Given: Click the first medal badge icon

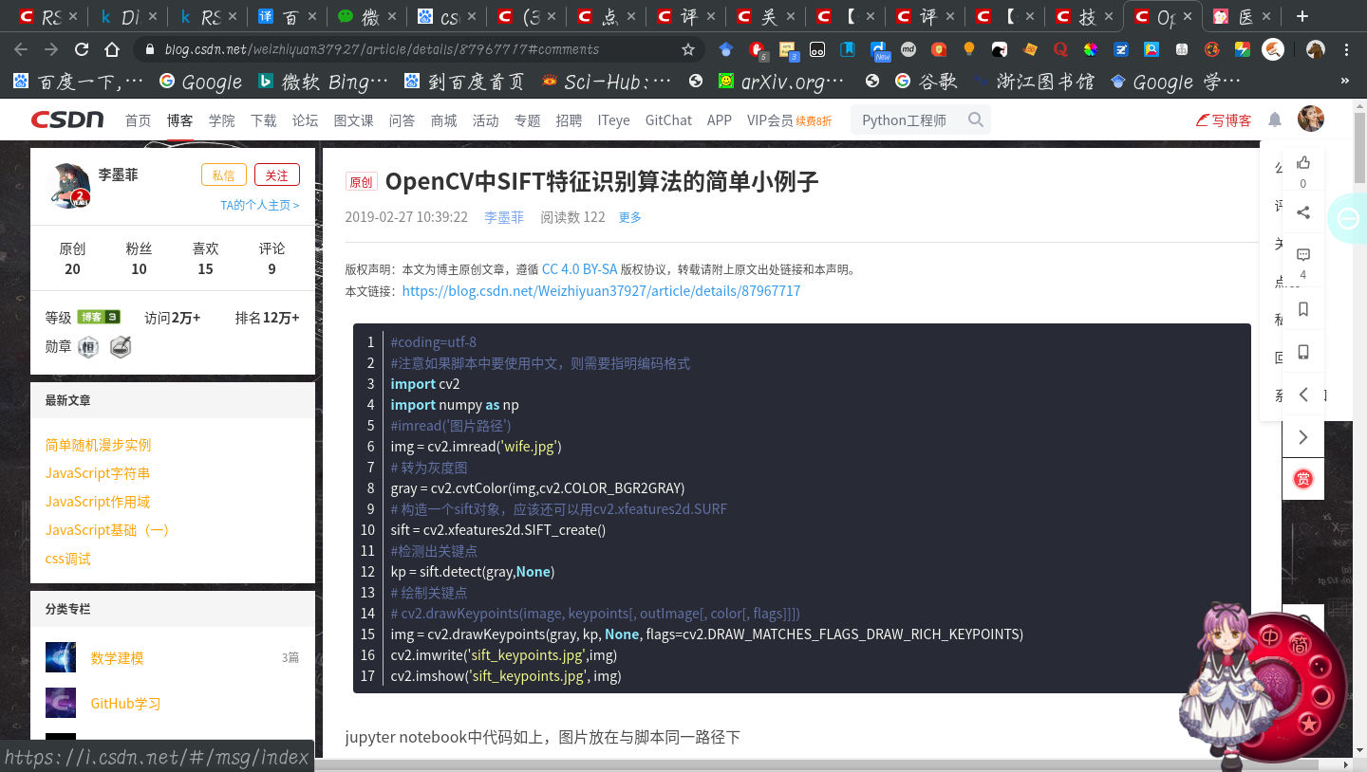Looking at the screenshot, I should pyautogui.click(x=88, y=347).
